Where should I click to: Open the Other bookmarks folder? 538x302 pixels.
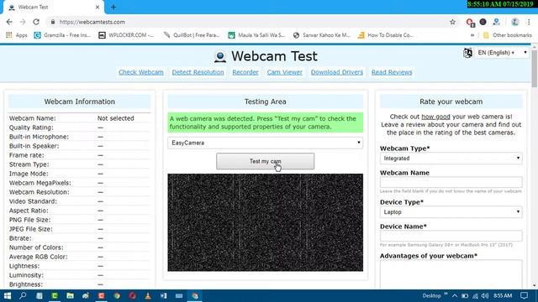point(508,35)
